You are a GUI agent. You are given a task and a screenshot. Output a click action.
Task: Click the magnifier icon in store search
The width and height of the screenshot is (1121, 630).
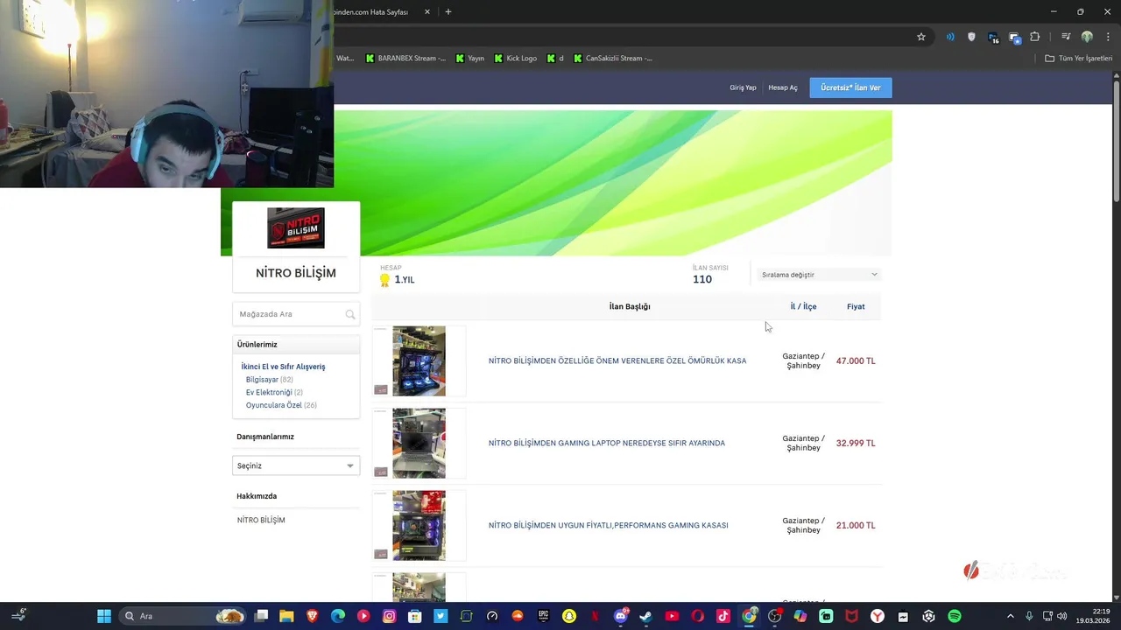tap(350, 314)
